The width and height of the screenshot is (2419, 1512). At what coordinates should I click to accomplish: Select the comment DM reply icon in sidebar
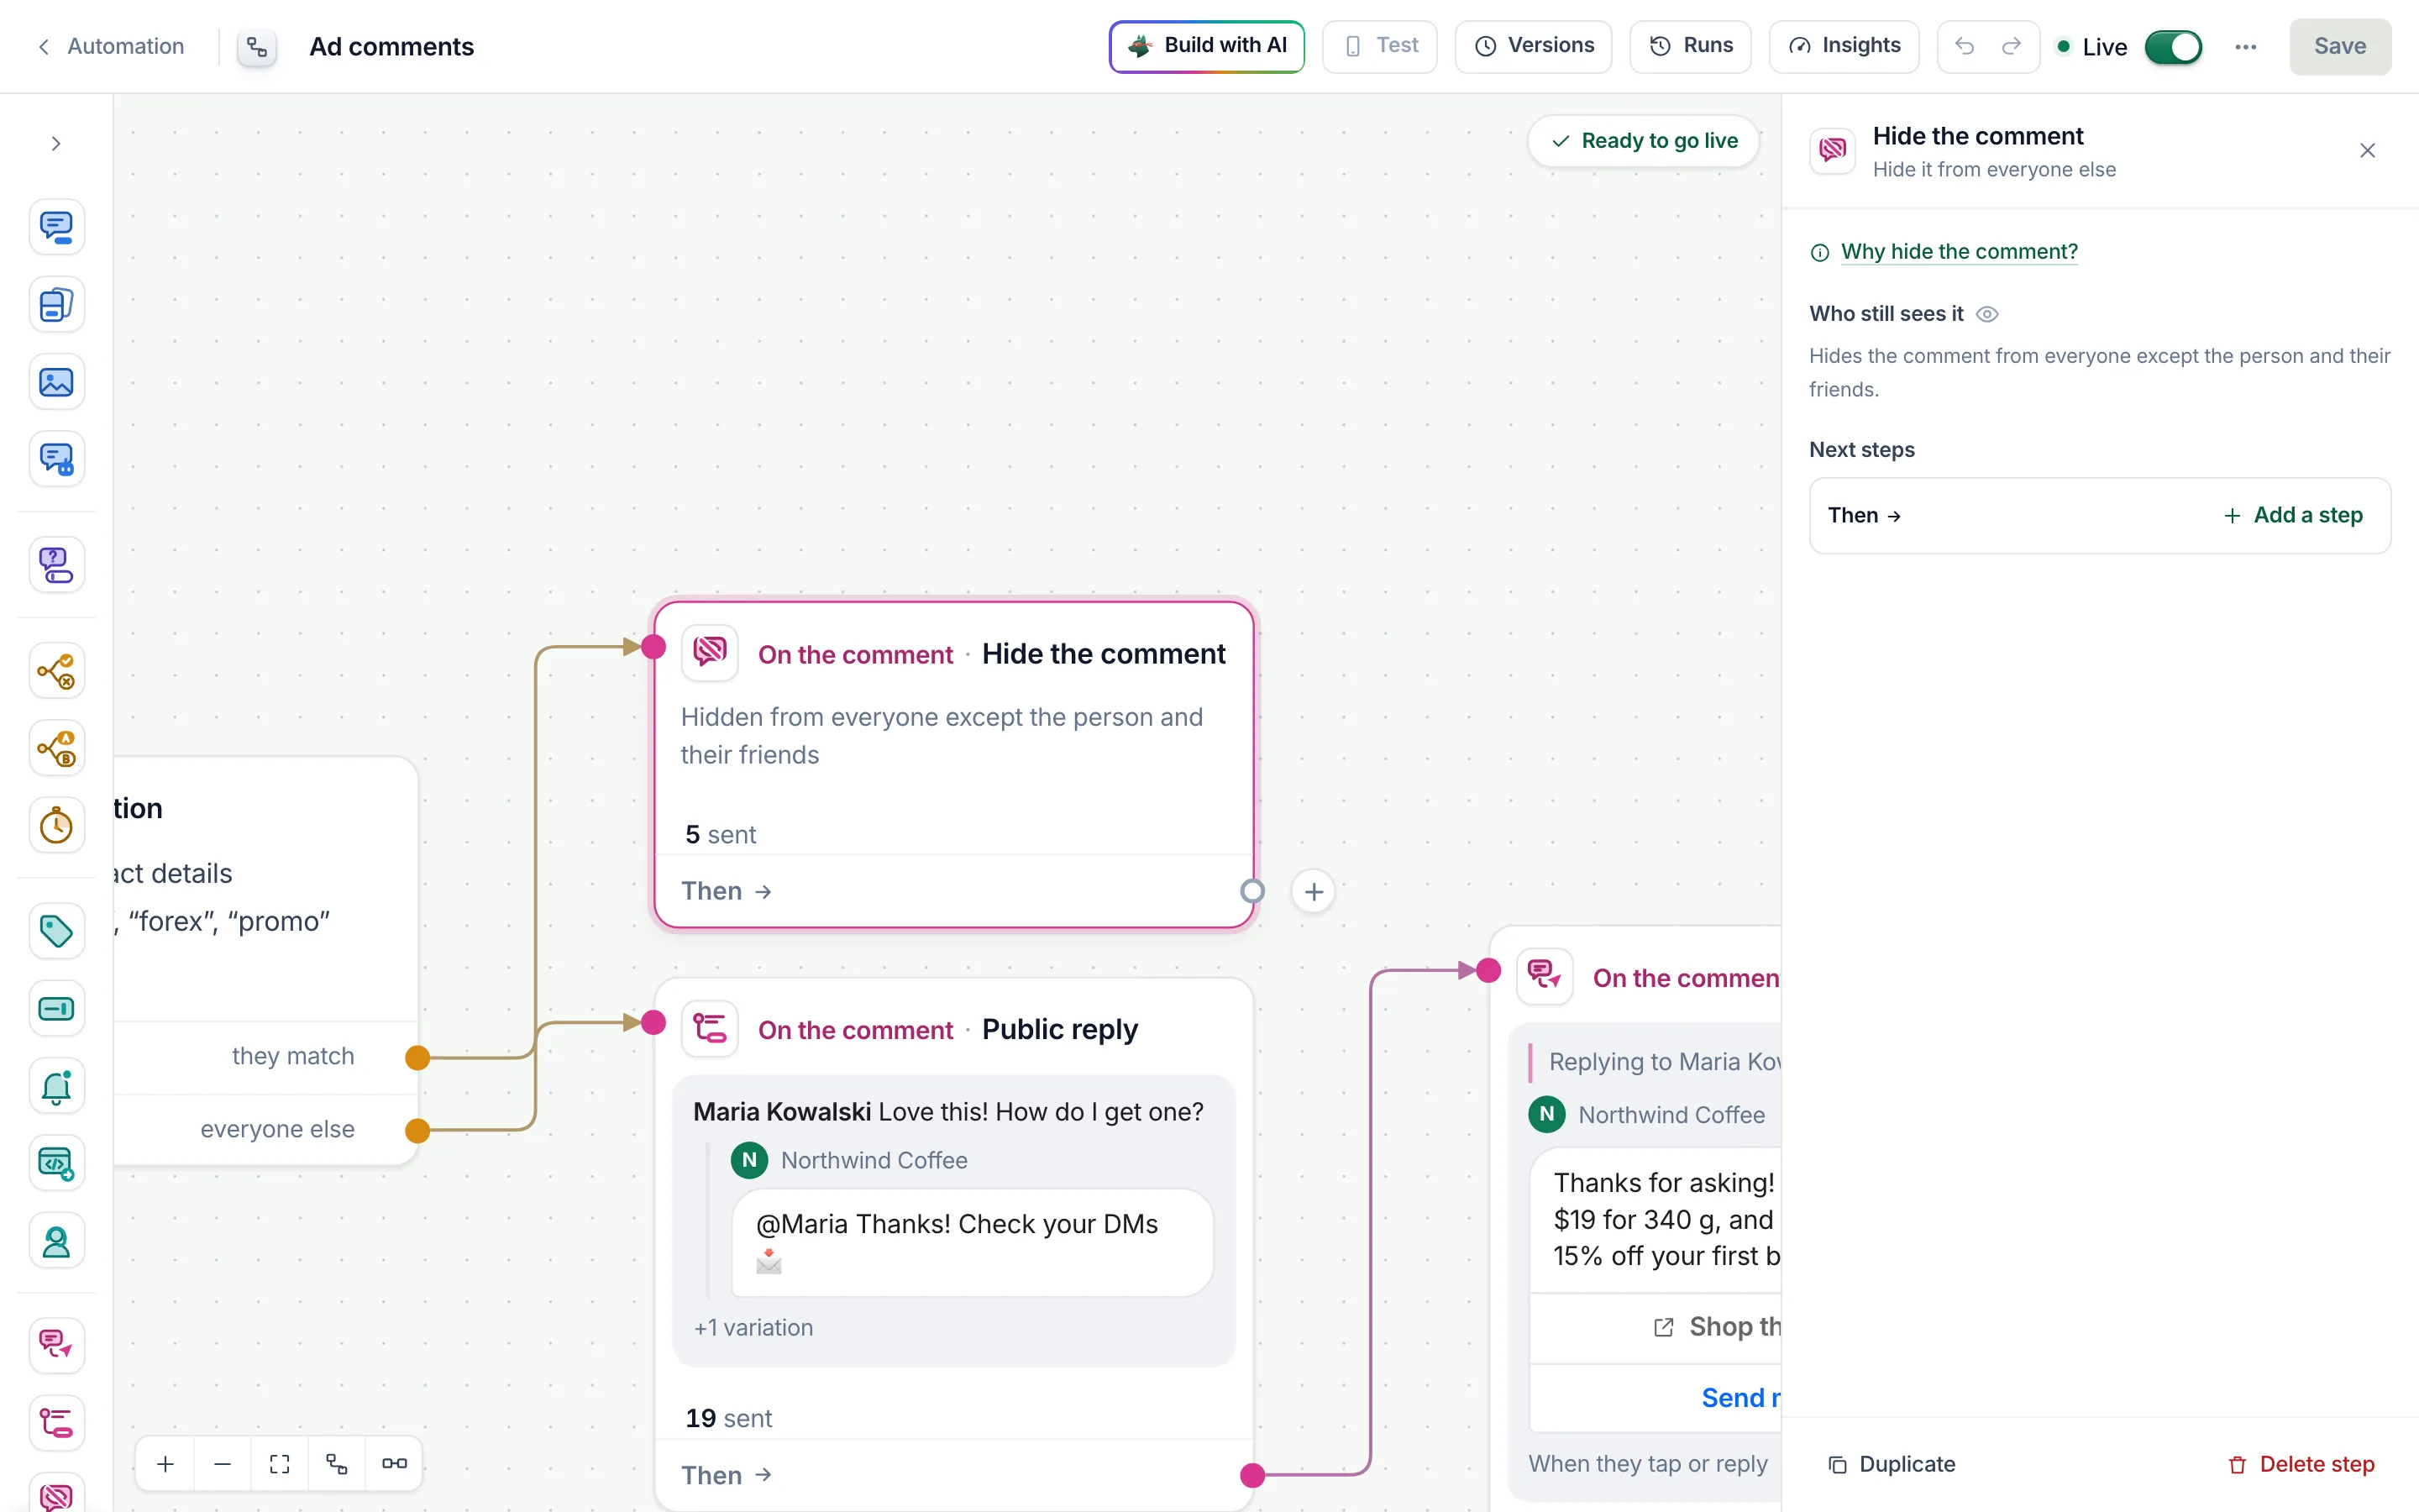coord(56,1345)
